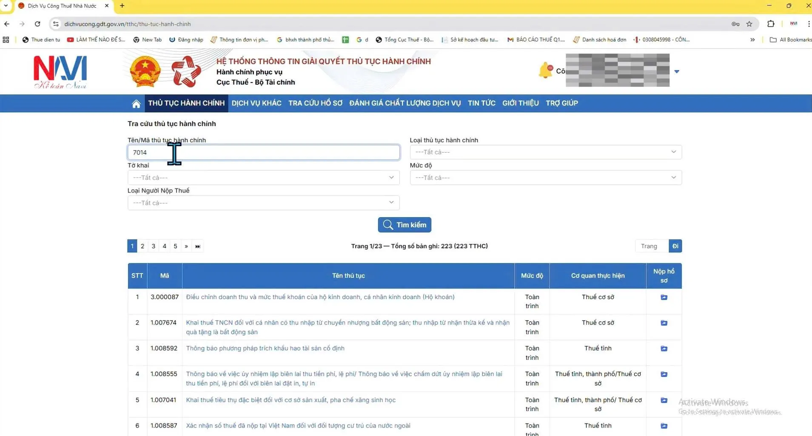Expand the user account dropdown arrow

coord(677,71)
